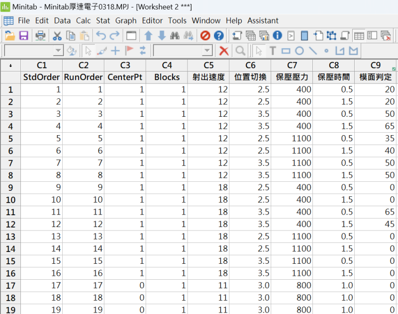The width and height of the screenshot is (398, 314).
Task: Click the Find binoculars icon
Action: [x=175, y=36]
